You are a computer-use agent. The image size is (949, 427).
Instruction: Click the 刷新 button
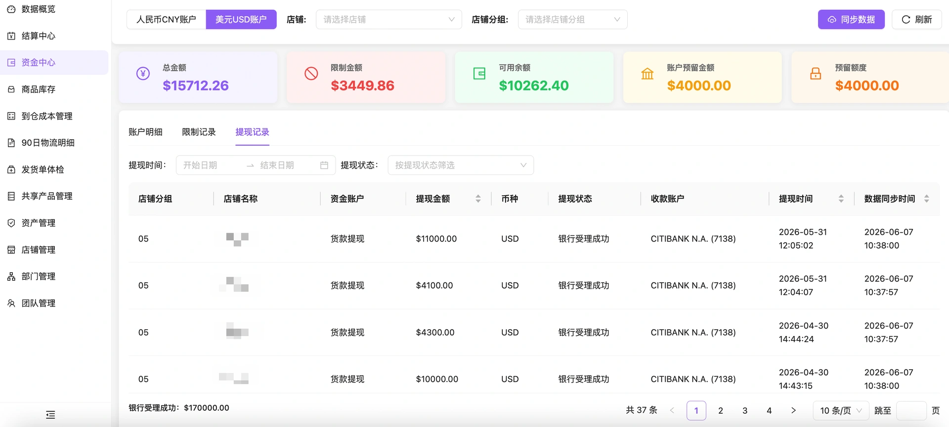(917, 19)
